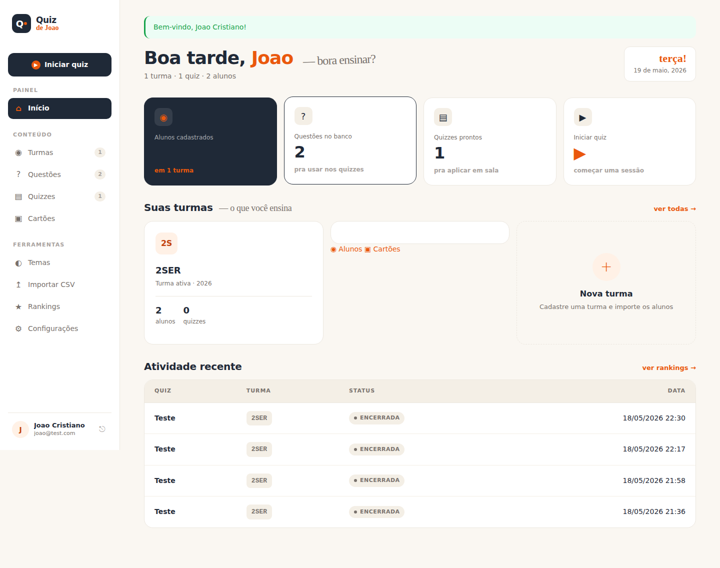Click ENCERRADA status in the 21:36 row
720x568 pixels.
[x=376, y=512]
